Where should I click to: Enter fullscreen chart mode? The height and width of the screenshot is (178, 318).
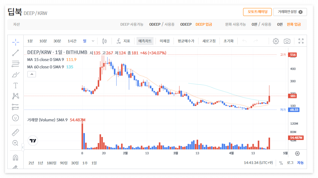301,41
